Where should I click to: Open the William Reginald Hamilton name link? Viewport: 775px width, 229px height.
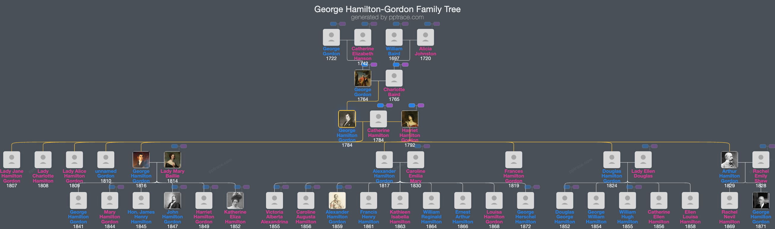[x=431, y=217]
